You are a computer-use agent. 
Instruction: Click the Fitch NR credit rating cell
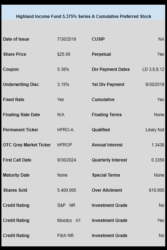(x=66, y=236)
